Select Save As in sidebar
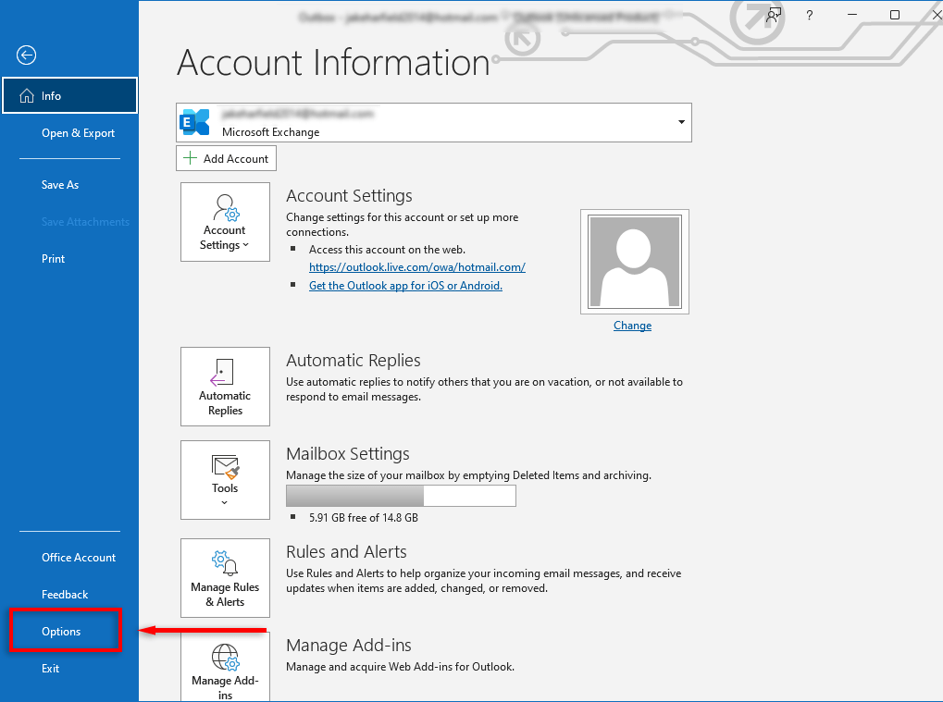The width and height of the screenshot is (943, 702). (x=60, y=185)
